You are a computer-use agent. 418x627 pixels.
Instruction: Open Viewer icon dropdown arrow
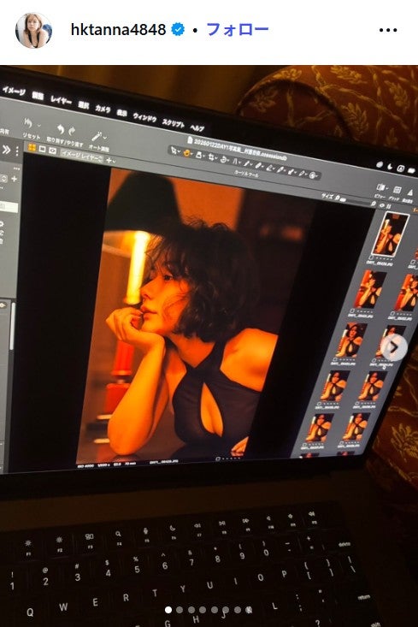click(x=387, y=188)
